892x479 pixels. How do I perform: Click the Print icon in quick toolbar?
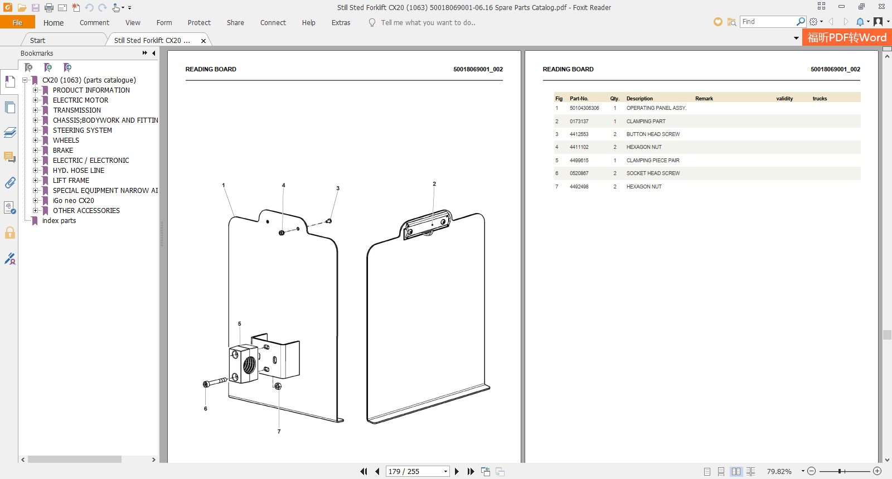49,8
